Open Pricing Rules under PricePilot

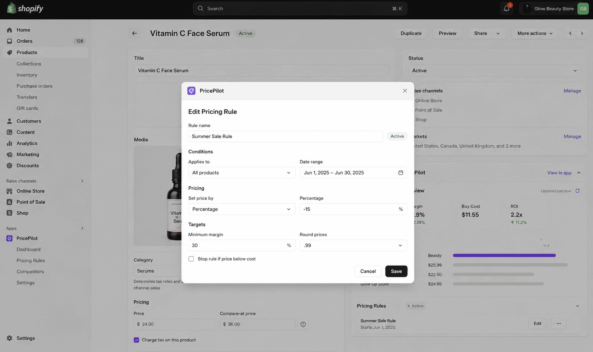(x=31, y=261)
